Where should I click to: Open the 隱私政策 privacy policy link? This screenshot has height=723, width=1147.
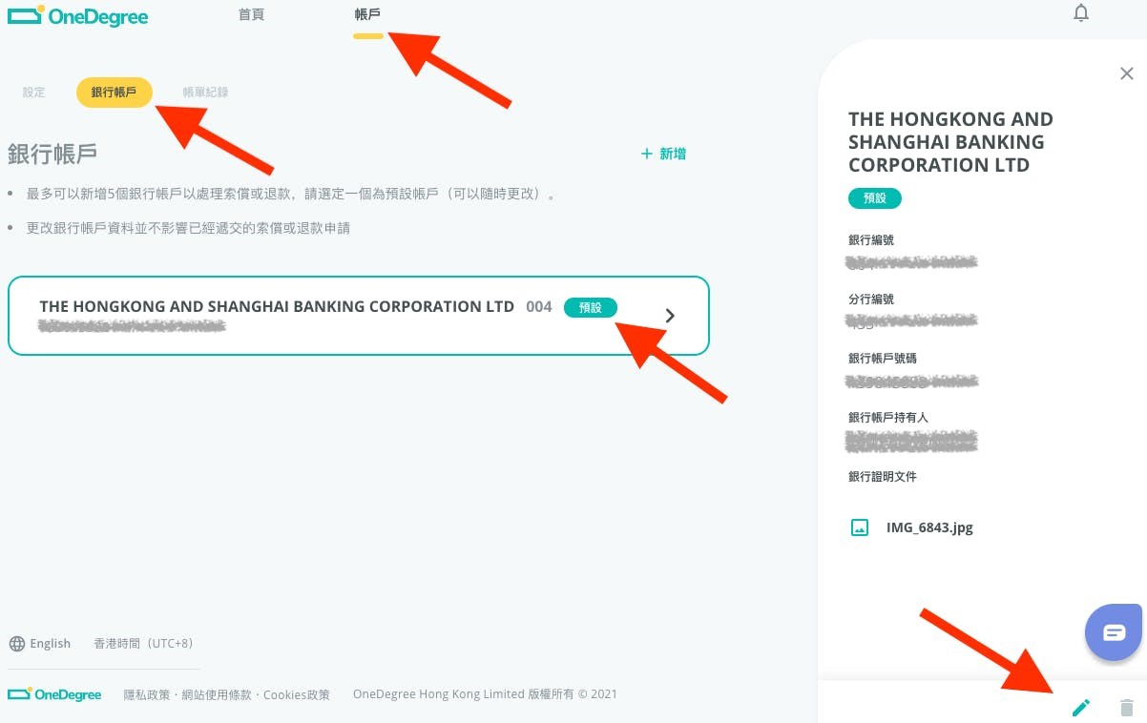tap(148, 694)
